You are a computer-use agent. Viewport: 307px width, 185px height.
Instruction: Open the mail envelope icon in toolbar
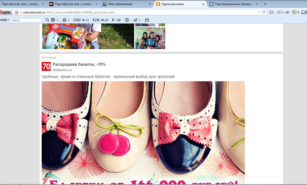tap(271, 12)
